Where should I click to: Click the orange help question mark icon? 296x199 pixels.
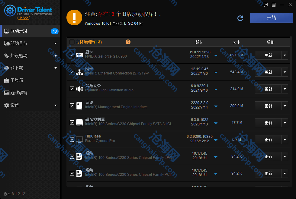128,42
